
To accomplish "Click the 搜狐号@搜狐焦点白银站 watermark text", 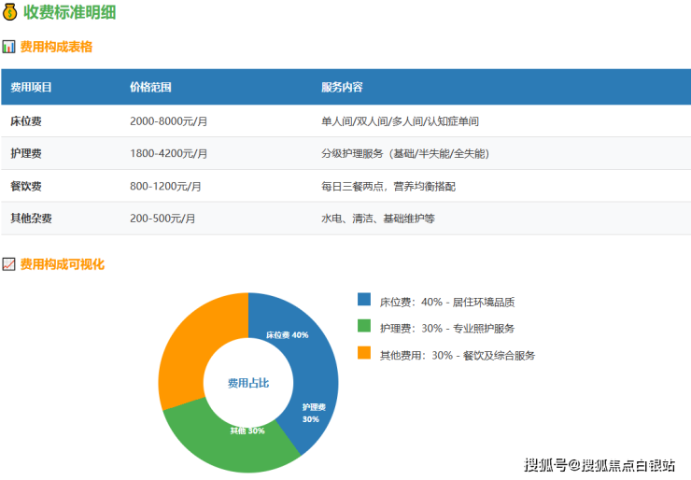I will tap(599, 464).
